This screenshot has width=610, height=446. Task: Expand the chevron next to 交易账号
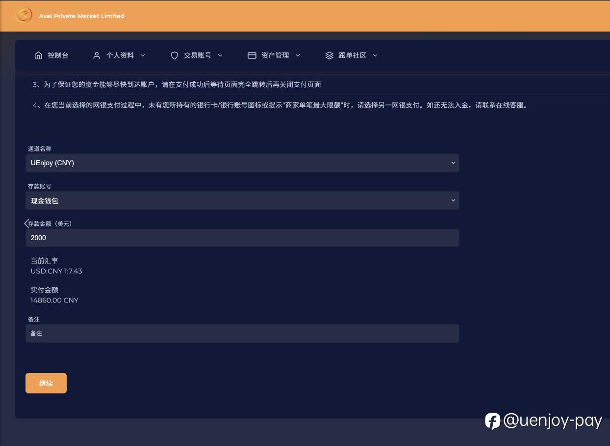pos(220,55)
